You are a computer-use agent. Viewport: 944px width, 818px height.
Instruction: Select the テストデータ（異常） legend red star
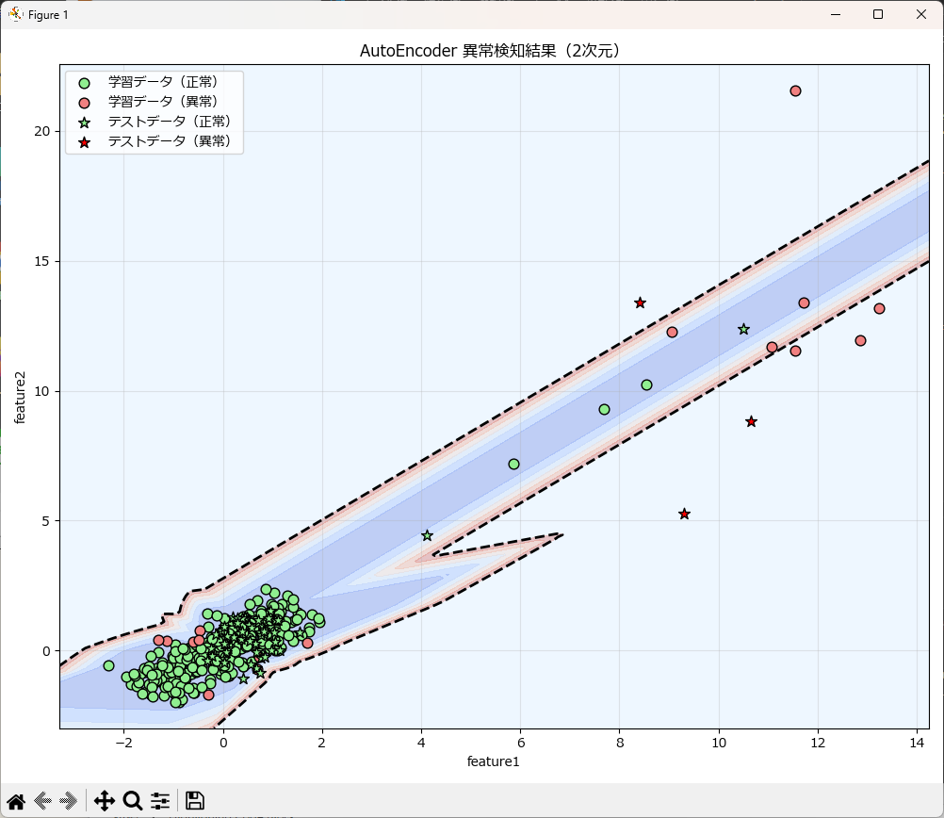(x=85, y=142)
